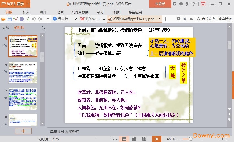Click the 未登录 login button
Image resolution: width=234 pixels, height=142 pixels.
click(160, 4)
